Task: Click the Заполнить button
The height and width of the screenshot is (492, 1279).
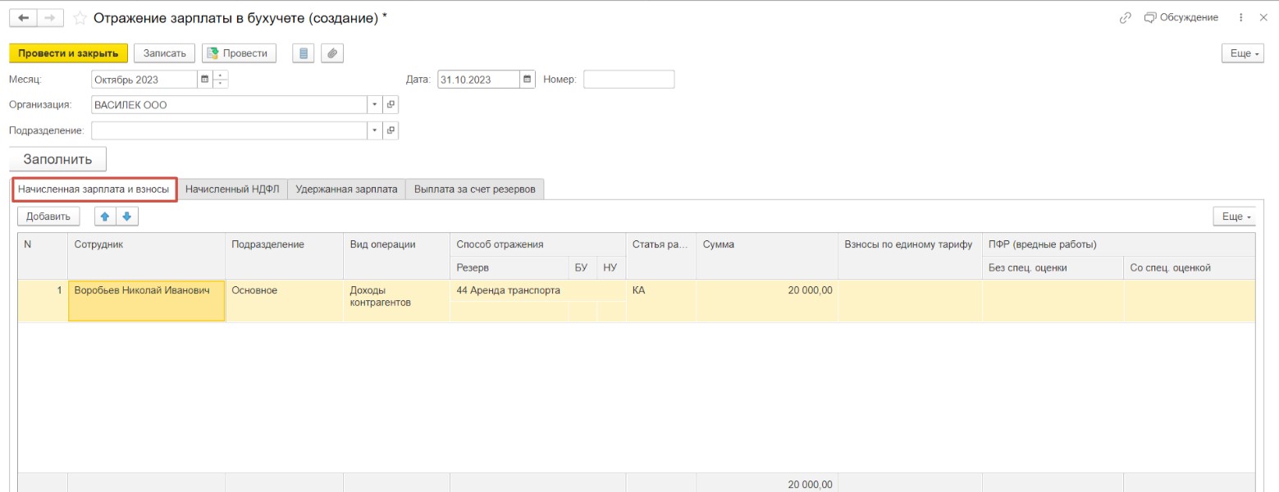Action: 57,159
